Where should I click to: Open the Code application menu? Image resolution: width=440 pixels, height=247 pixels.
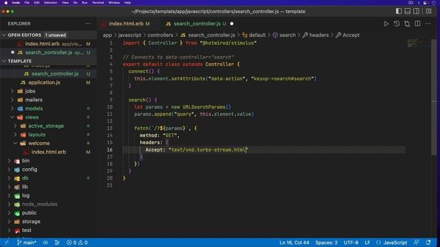click(16, 3)
